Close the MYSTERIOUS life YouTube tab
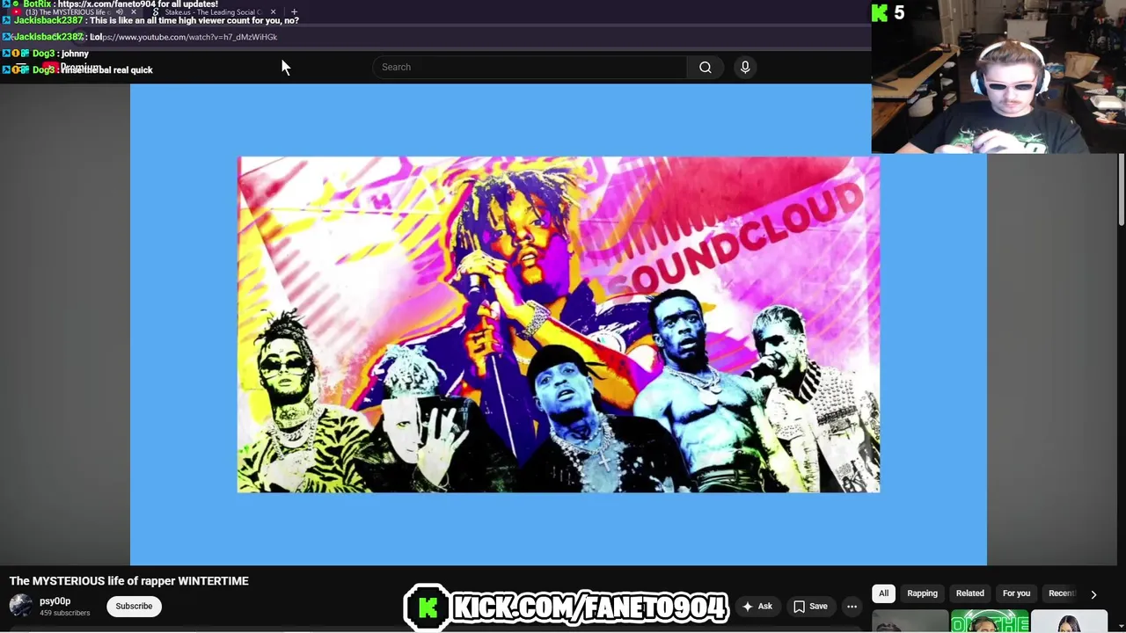Screen dimensions: 1126x633 pos(134,12)
